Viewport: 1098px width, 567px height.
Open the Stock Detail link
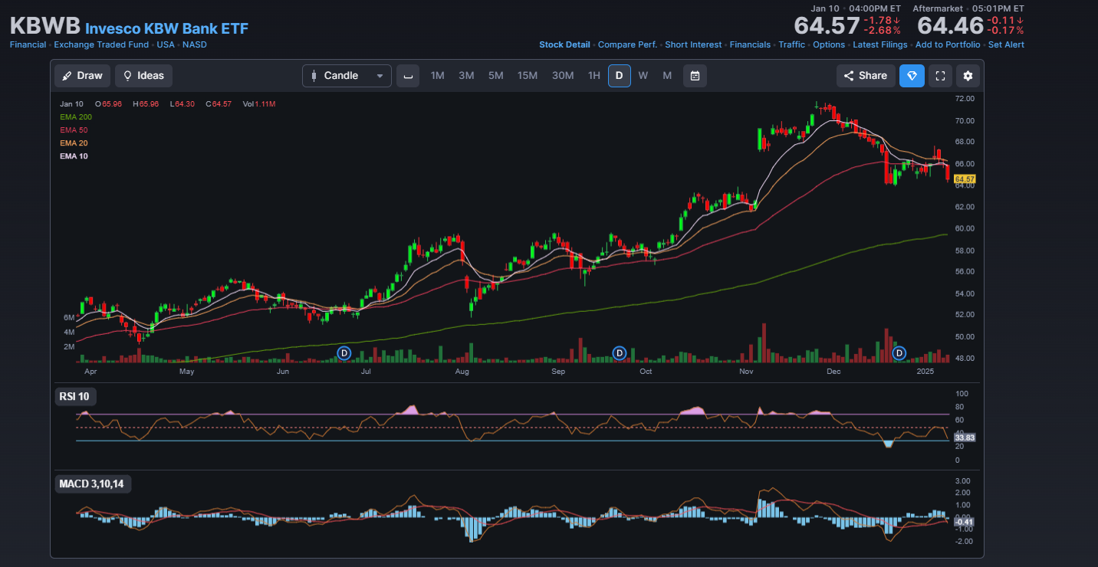564,44
